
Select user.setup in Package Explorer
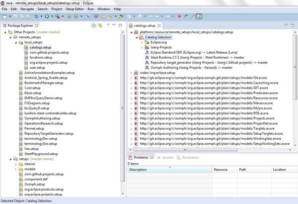tap(37, 68)
